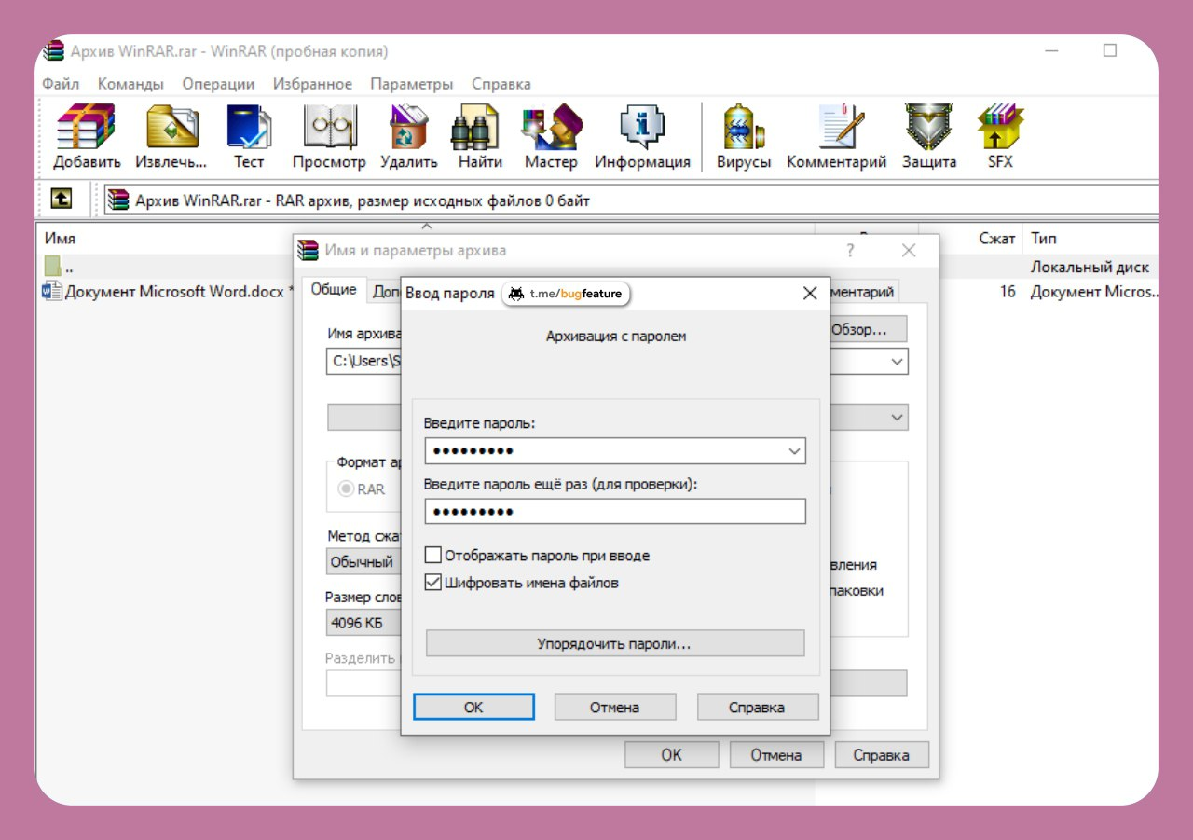The image size is (1193, 840).
Task: Open the compression method "Обычный" combo box
Action: pos(364,562)
